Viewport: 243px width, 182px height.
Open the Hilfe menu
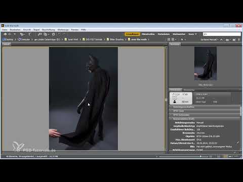(84, 30)
